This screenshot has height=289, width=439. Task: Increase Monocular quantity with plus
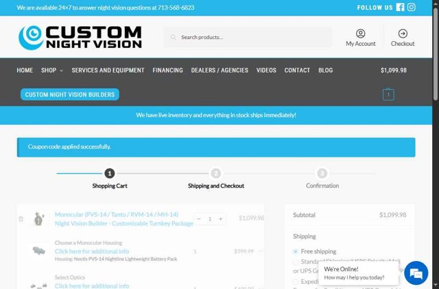click(221, 219)
